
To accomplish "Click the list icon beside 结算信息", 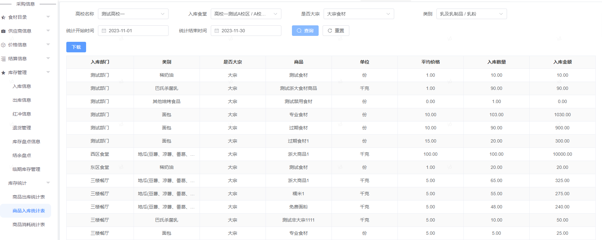I will tap(3, 59).
